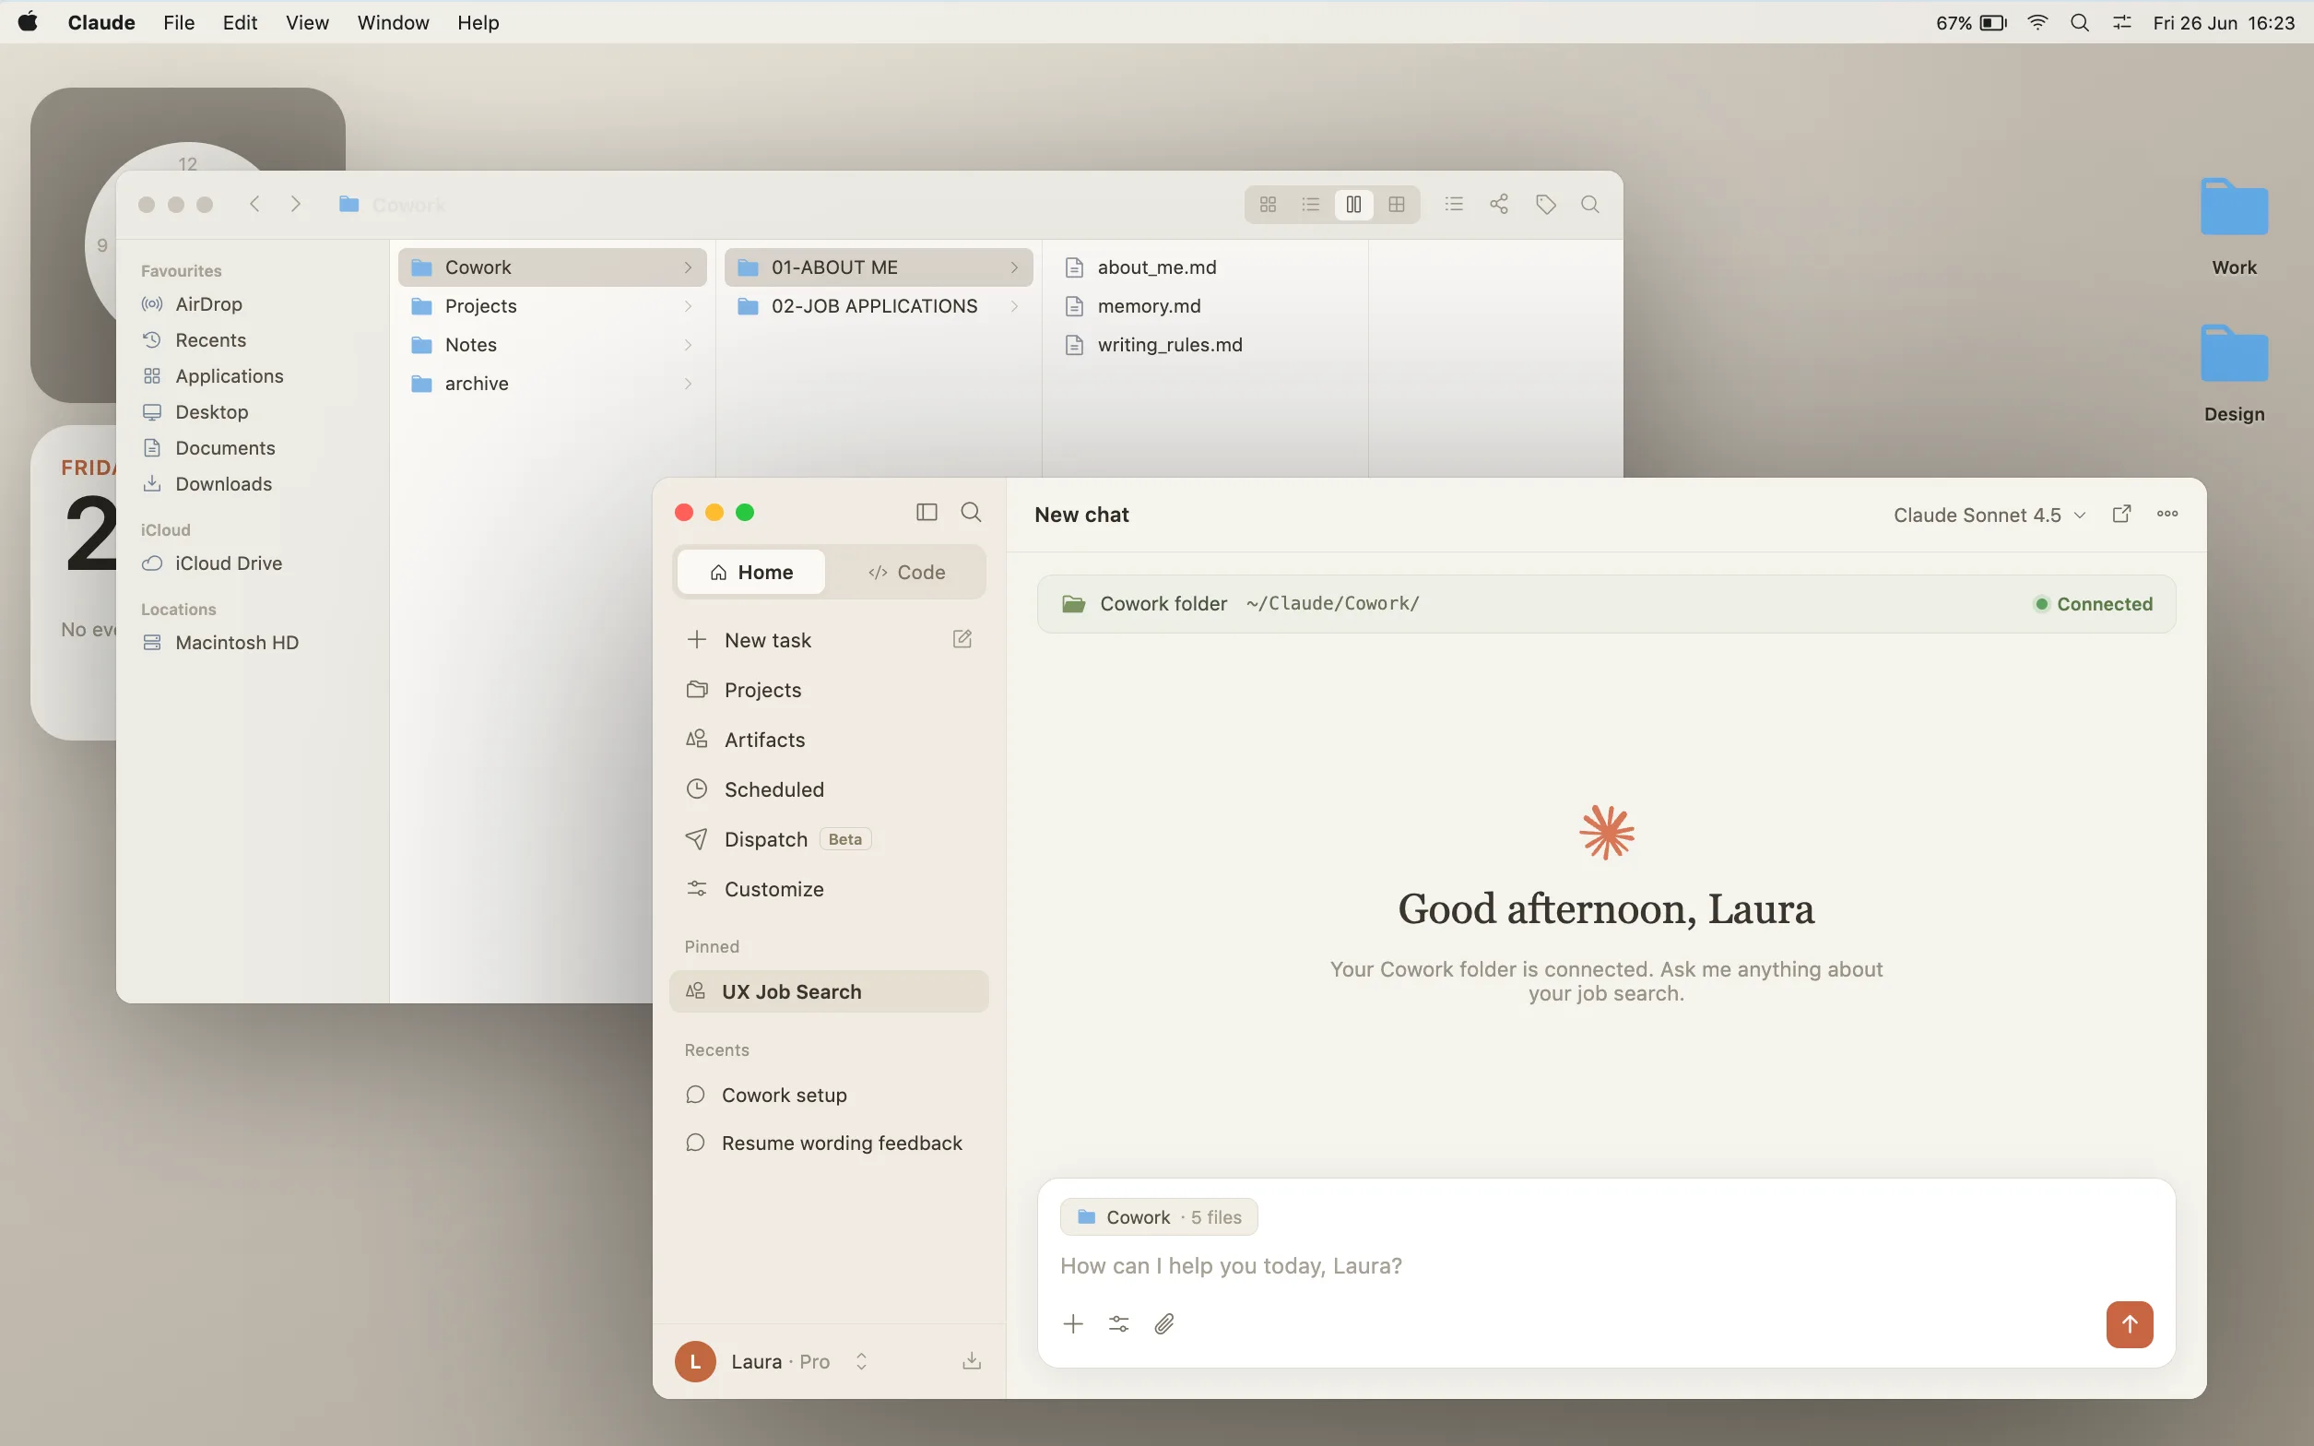The image size is (2314, 1446).
Task: Click the Finder share icon
Action: (1499, 204)
